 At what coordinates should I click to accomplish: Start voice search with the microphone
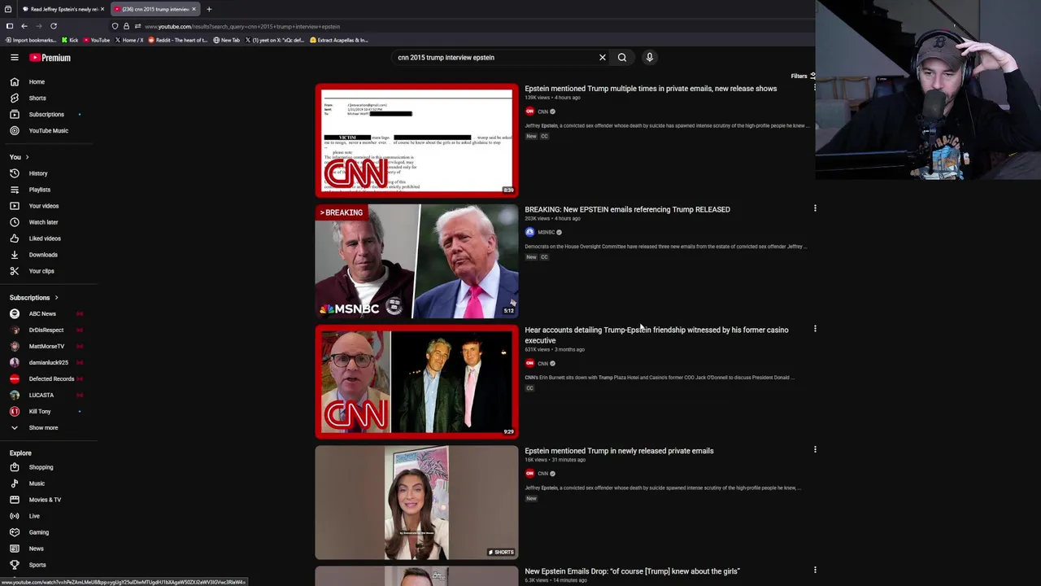click(649, 58)
